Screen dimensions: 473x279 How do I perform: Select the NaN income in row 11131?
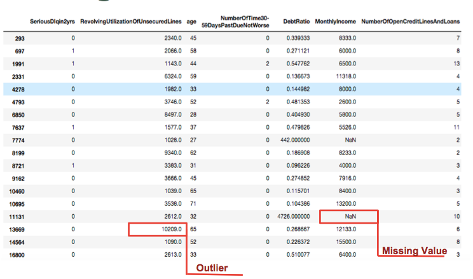(x=350, y=216)
